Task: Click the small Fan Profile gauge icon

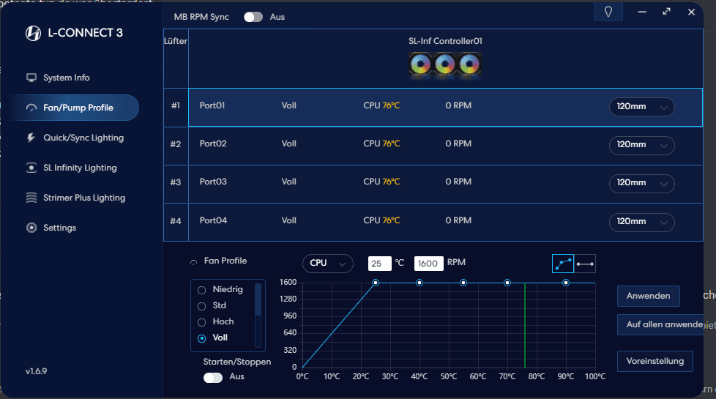Action: point(193,262)
